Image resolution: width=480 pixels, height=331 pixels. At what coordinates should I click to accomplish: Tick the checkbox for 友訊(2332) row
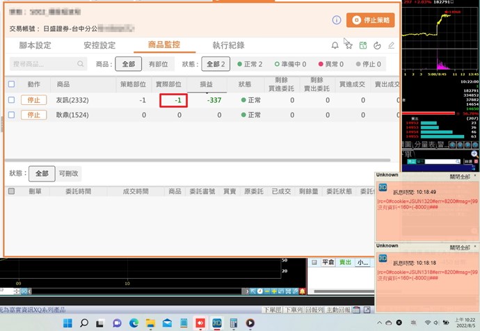pyautogui.click(x=11, y=100)
